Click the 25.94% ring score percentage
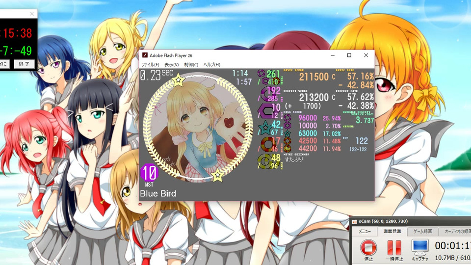 click(332, 118)
